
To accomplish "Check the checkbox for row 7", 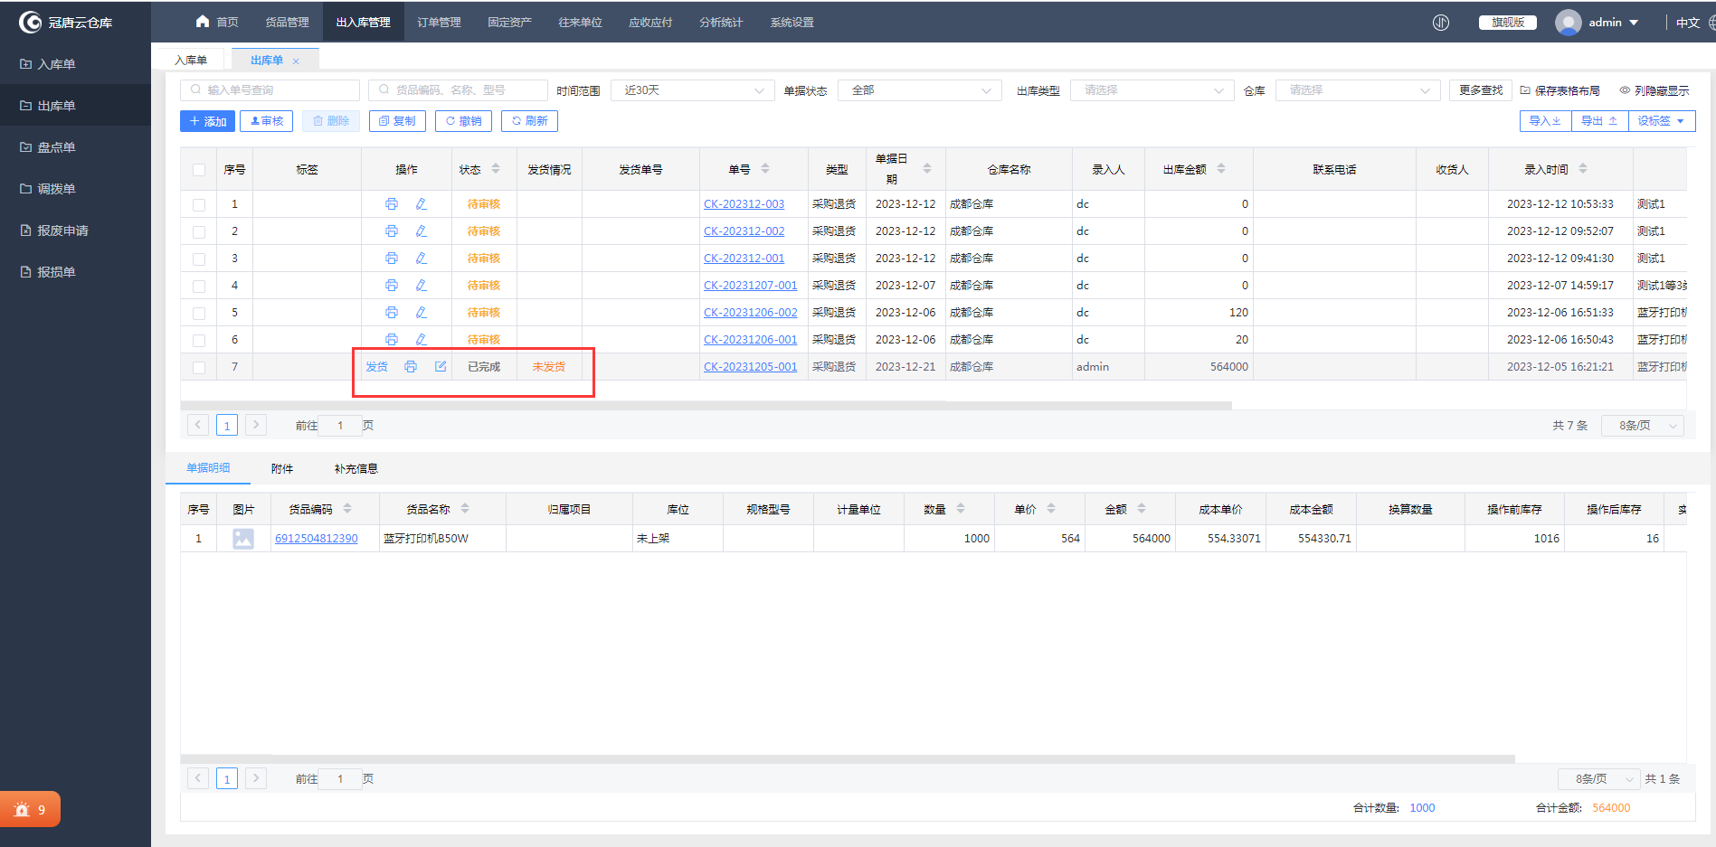I will pyautogui.click(x=199, y=368).
